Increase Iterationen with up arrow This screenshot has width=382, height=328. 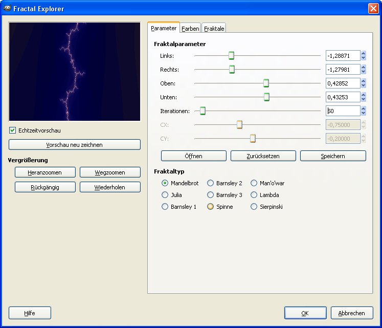coord(364,108)
